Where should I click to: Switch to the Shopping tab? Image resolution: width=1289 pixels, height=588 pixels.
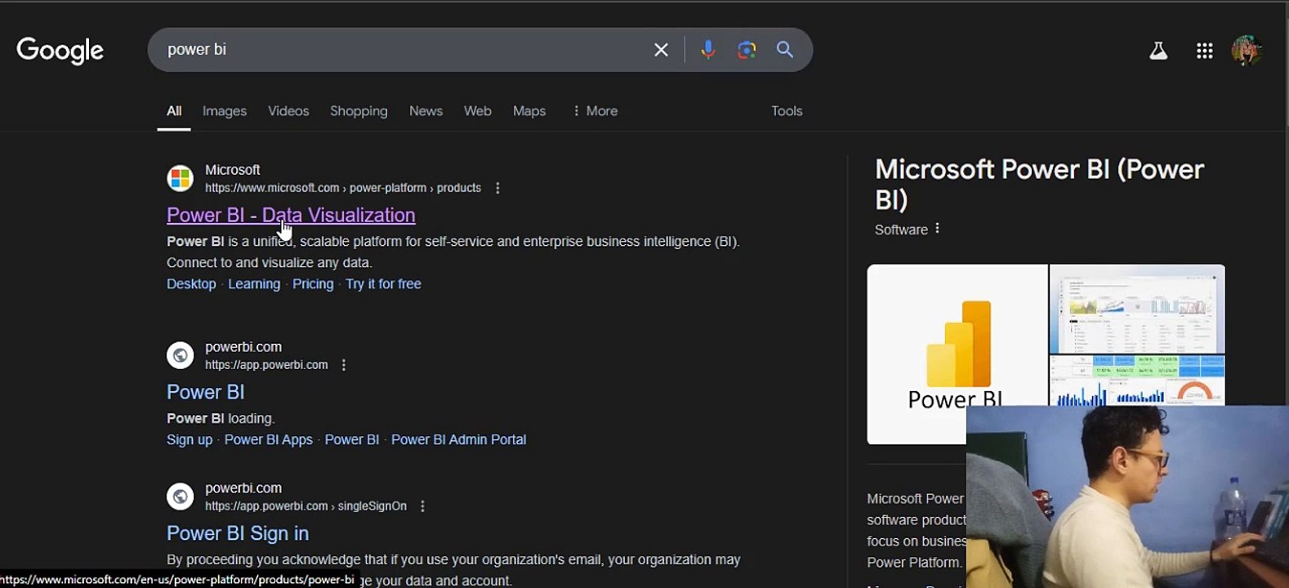pos(359,111)
